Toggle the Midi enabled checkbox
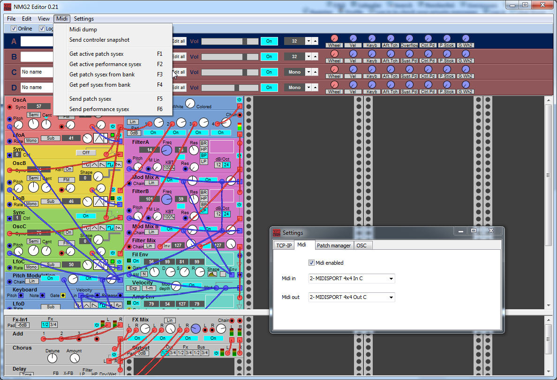The image size is (557, 380). coord(311,263)
